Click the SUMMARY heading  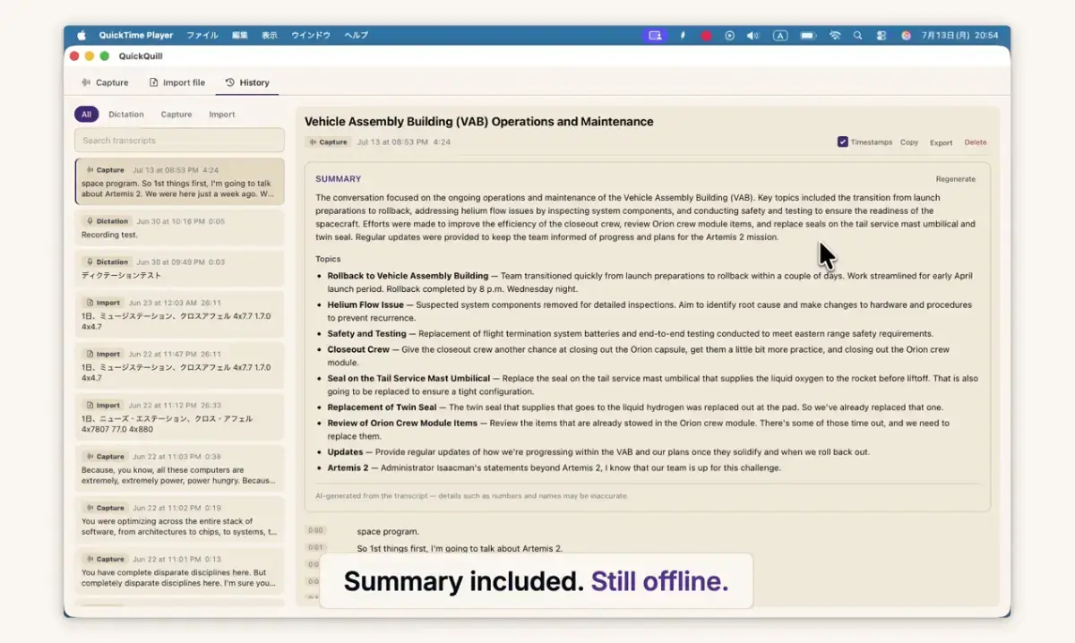[x=339, y=179]
